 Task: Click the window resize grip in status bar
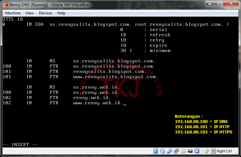(x=236, y=152)
